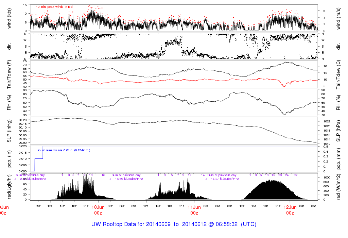This screenshot has width=348, height=238.
Task: Click the '0.010' precipitation axis value
Action: tap(23, 159)
